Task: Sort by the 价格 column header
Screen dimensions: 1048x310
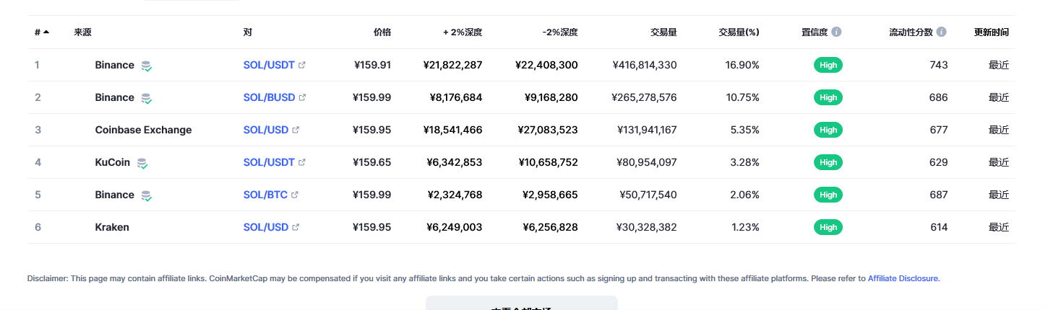Action: pos(382,32)
